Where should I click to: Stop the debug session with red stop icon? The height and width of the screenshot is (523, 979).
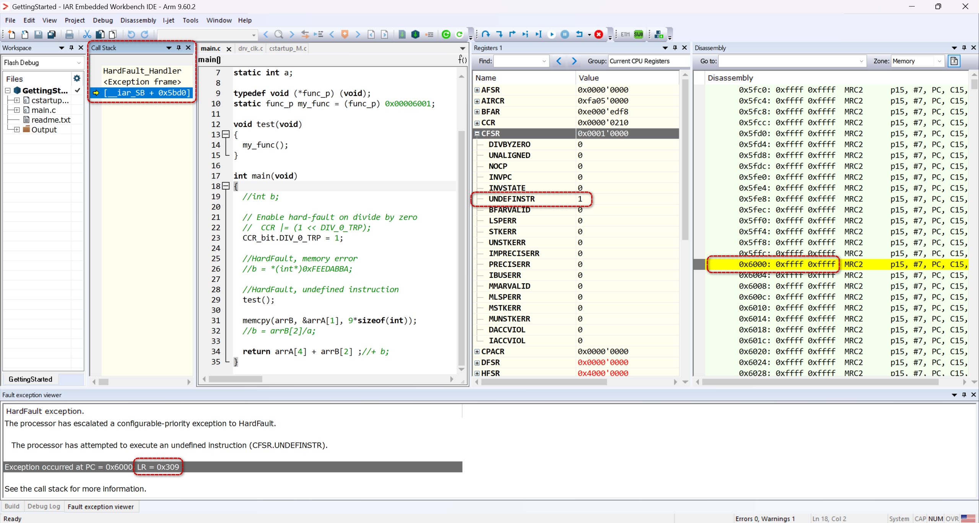[599, 34]
